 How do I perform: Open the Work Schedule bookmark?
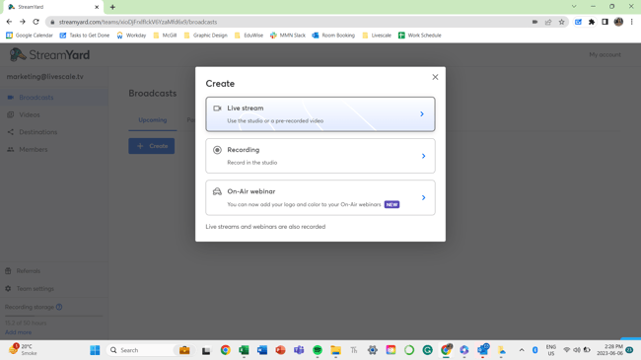point(420,36)
